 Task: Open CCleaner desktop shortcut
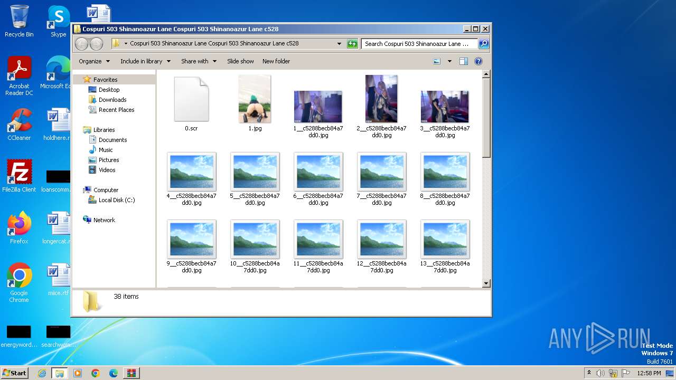(x=19, y=125)
